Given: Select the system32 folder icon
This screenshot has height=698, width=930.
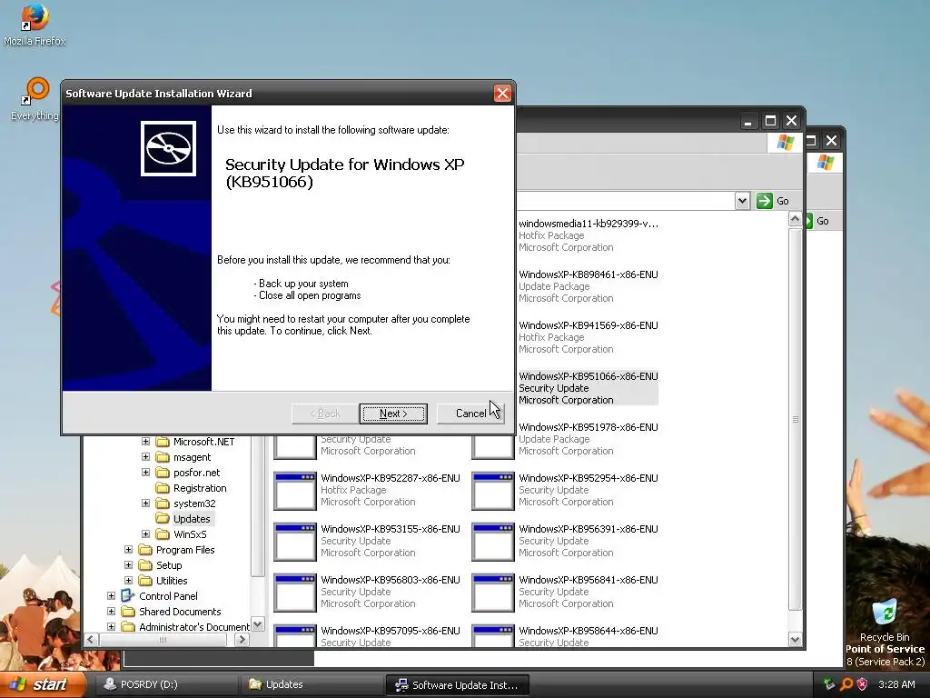Looking at the screenshot, I should point(163,504).
